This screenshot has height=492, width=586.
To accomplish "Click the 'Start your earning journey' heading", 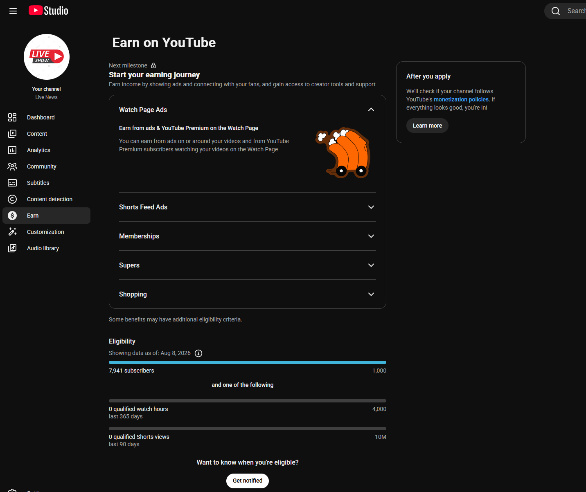I will pyautogui.click(x=154, y=75).
